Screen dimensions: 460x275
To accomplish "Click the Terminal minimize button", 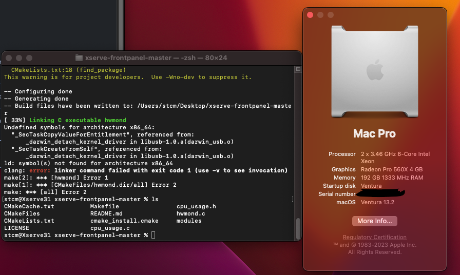I will pyautogui.click(x=19, y=58).
